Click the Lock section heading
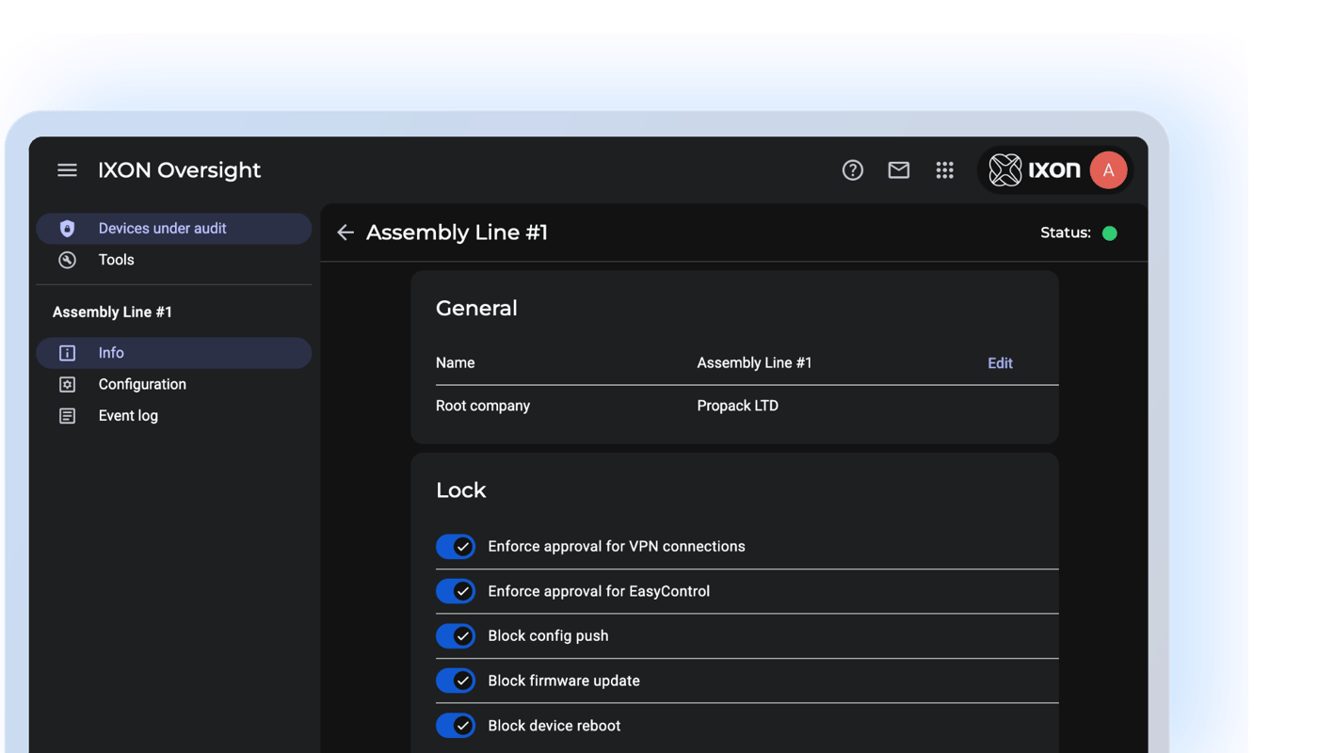 [x=461, y=490]
